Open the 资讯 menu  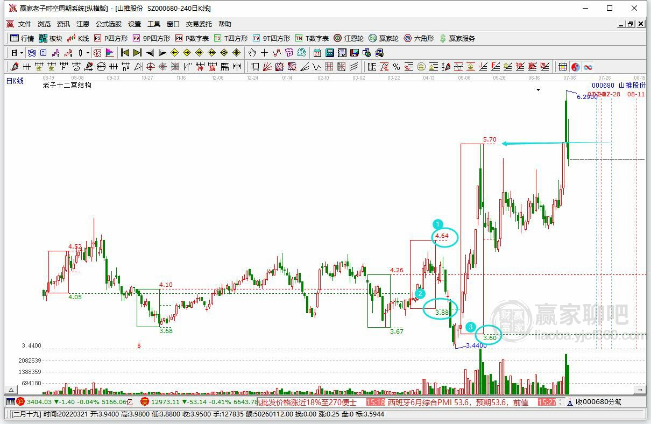(63, 24)
